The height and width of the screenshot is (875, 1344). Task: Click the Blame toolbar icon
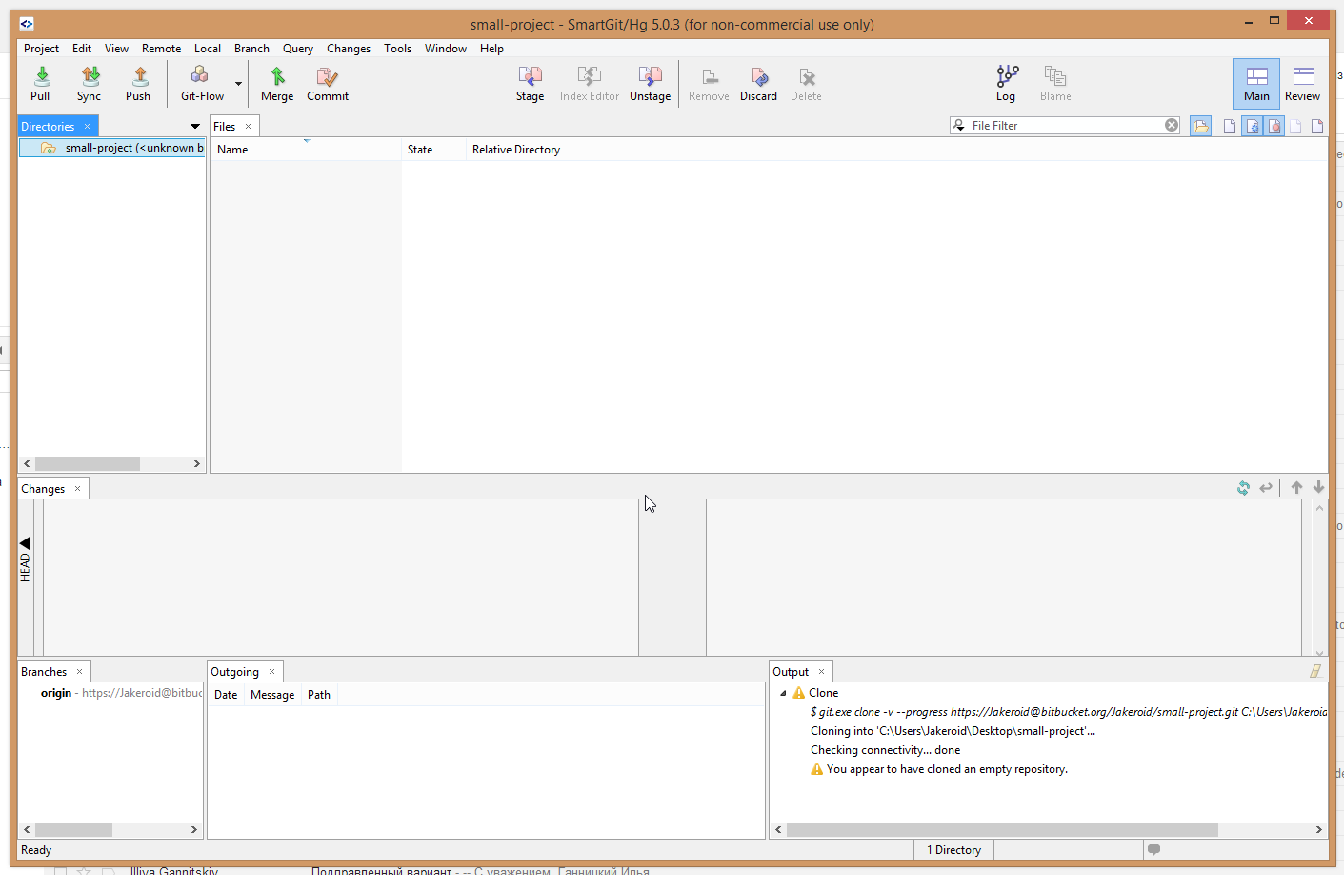(1055, 83)
